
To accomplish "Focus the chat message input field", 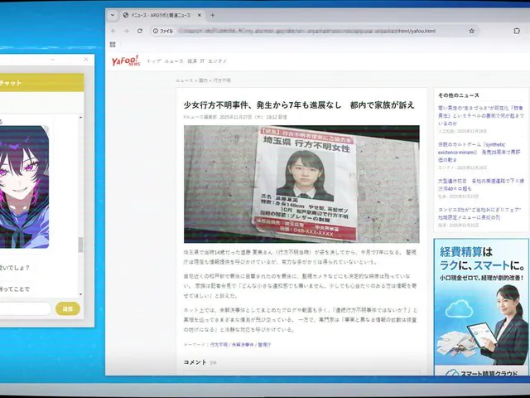I will tap(24, 308).
